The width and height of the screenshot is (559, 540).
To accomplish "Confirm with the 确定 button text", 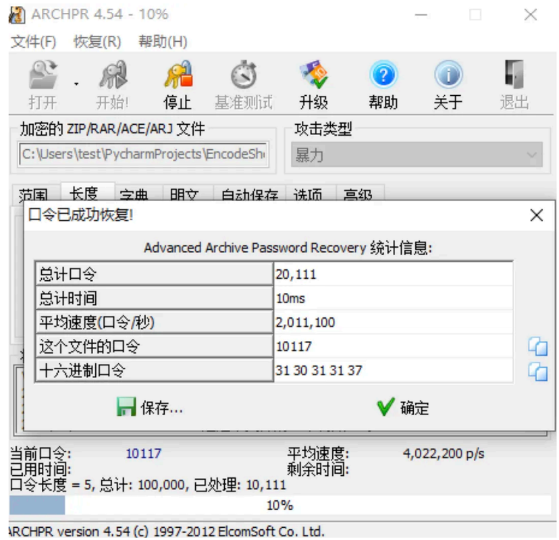I will (415, 408).
